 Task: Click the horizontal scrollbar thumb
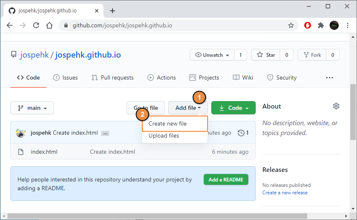point(157,216)
